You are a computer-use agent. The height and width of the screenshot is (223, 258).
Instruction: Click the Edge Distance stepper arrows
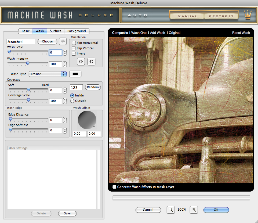click(65, 120)
